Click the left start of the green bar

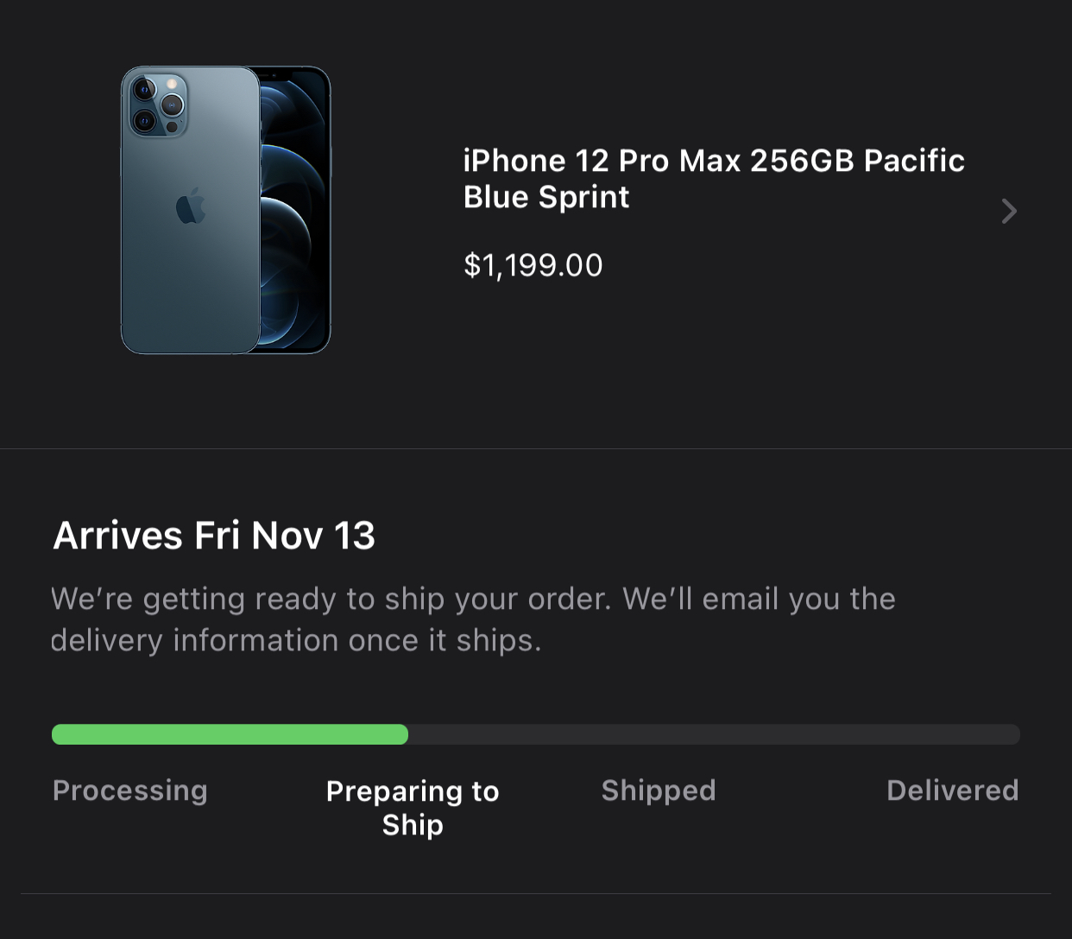[x=59, y=734]
